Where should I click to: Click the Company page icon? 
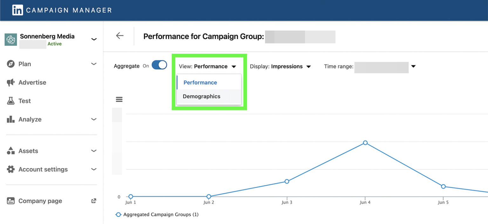click(x=10, y=200)
